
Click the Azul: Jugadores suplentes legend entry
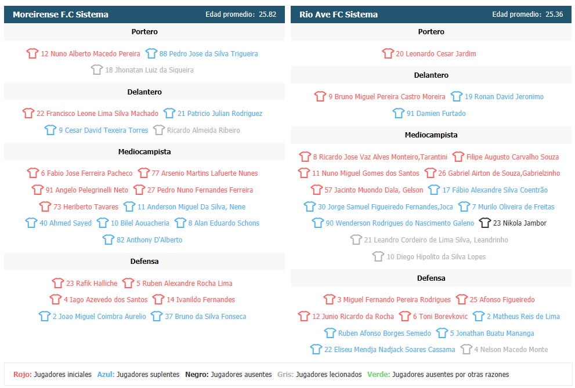138,374
